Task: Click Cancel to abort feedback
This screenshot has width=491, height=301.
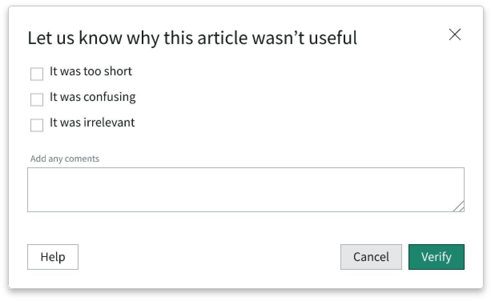Action: pyautogui.click(x=371, y=257)
